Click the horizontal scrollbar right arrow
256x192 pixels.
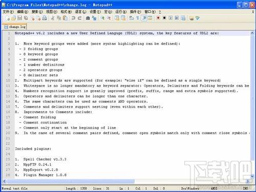click(248, 181)
